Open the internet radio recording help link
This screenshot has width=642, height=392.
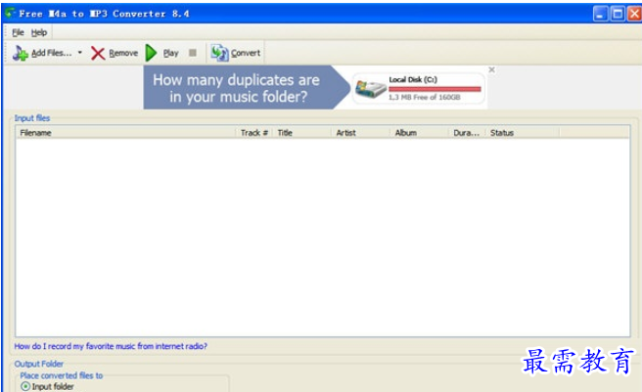click(111, 346)
